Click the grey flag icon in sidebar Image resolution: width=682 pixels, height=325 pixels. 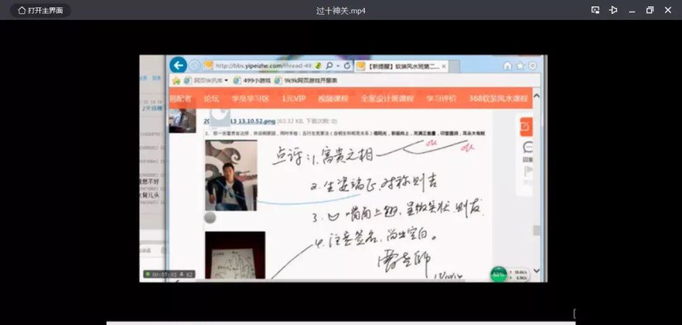point(528,171)
